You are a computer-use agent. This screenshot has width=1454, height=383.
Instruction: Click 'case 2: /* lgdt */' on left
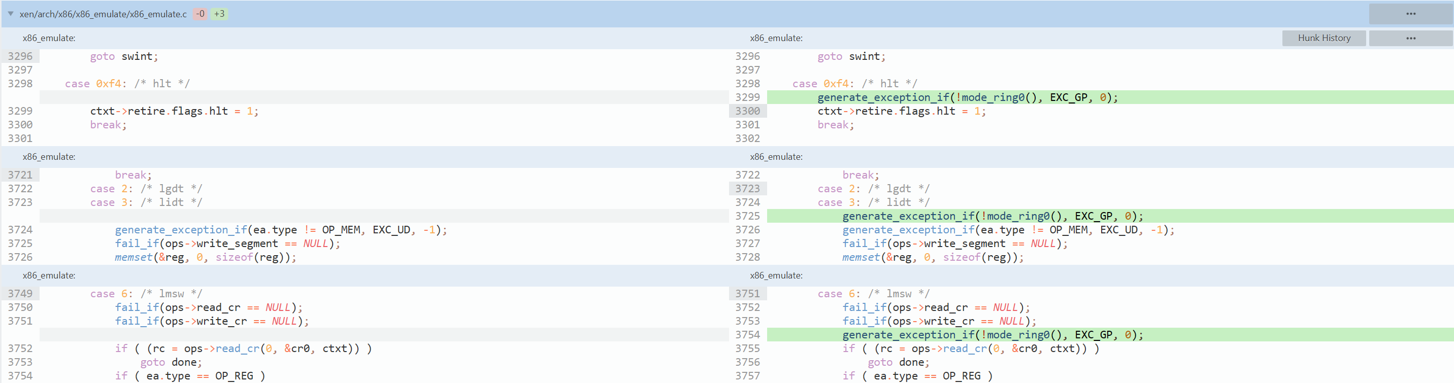(x=146, y=188)
